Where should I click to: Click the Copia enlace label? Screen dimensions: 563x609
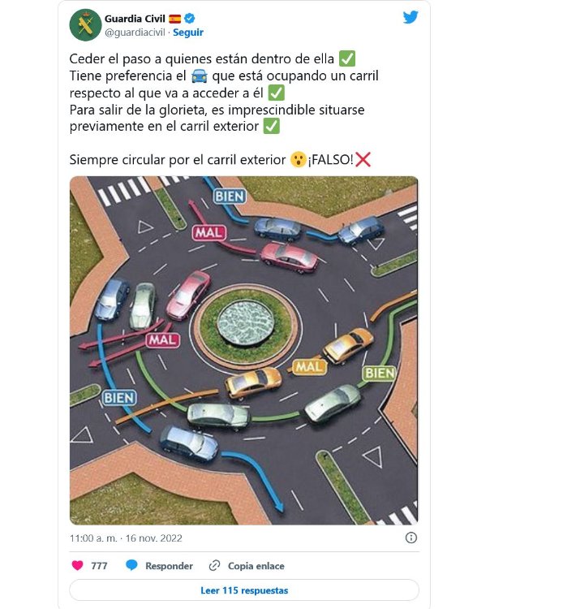[256, 566]
